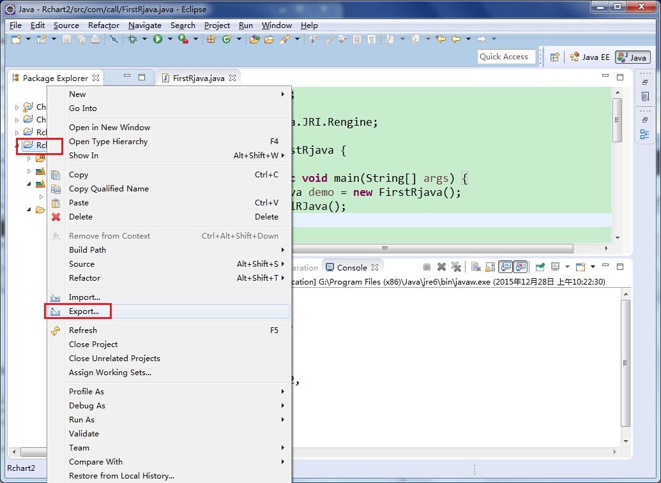Screen dimensions: 661x483
Task: Open the Open Console dropdown arrow
Action: point(593,267)
